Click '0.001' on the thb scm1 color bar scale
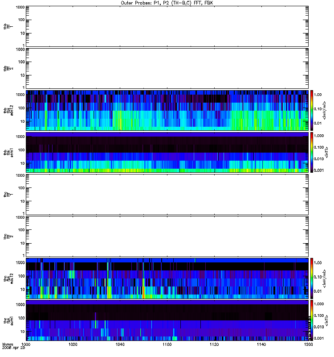334x357 pixels. (319, 170)
